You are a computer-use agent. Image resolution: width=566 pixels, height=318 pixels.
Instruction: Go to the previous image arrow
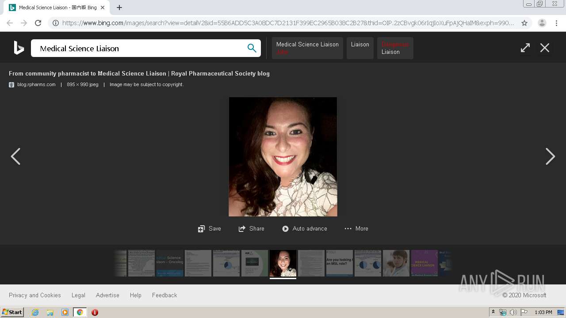point(15,156)
